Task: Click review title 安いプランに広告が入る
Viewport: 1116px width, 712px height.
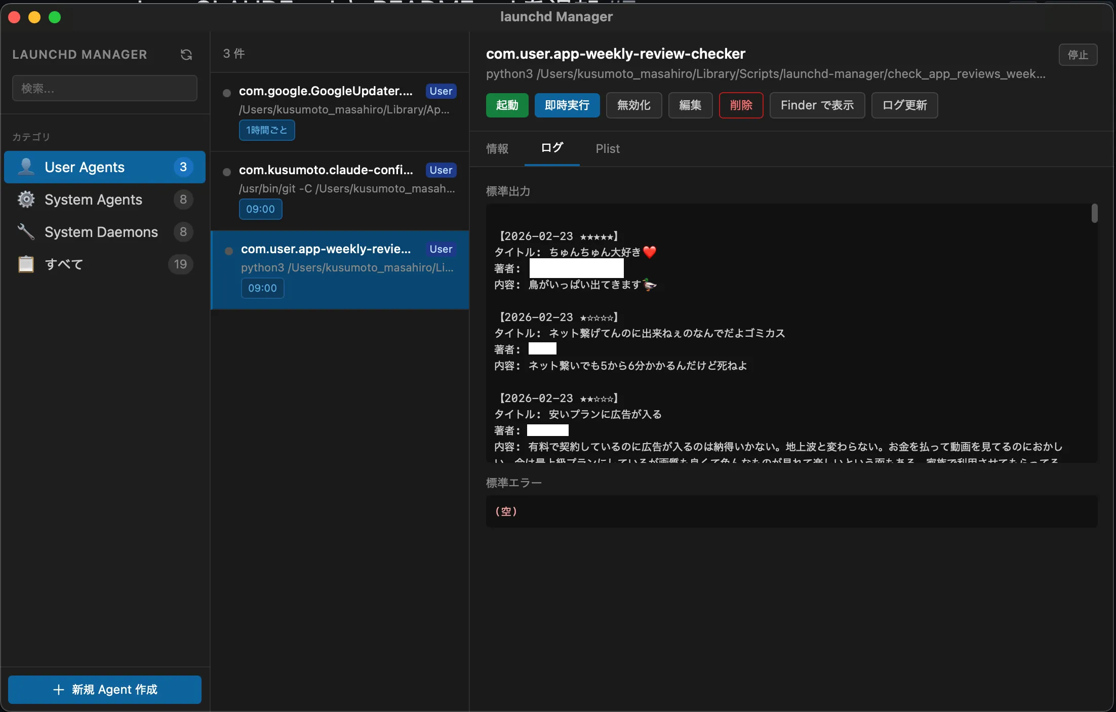Action: pyautogui.click(x=606, y=414)
